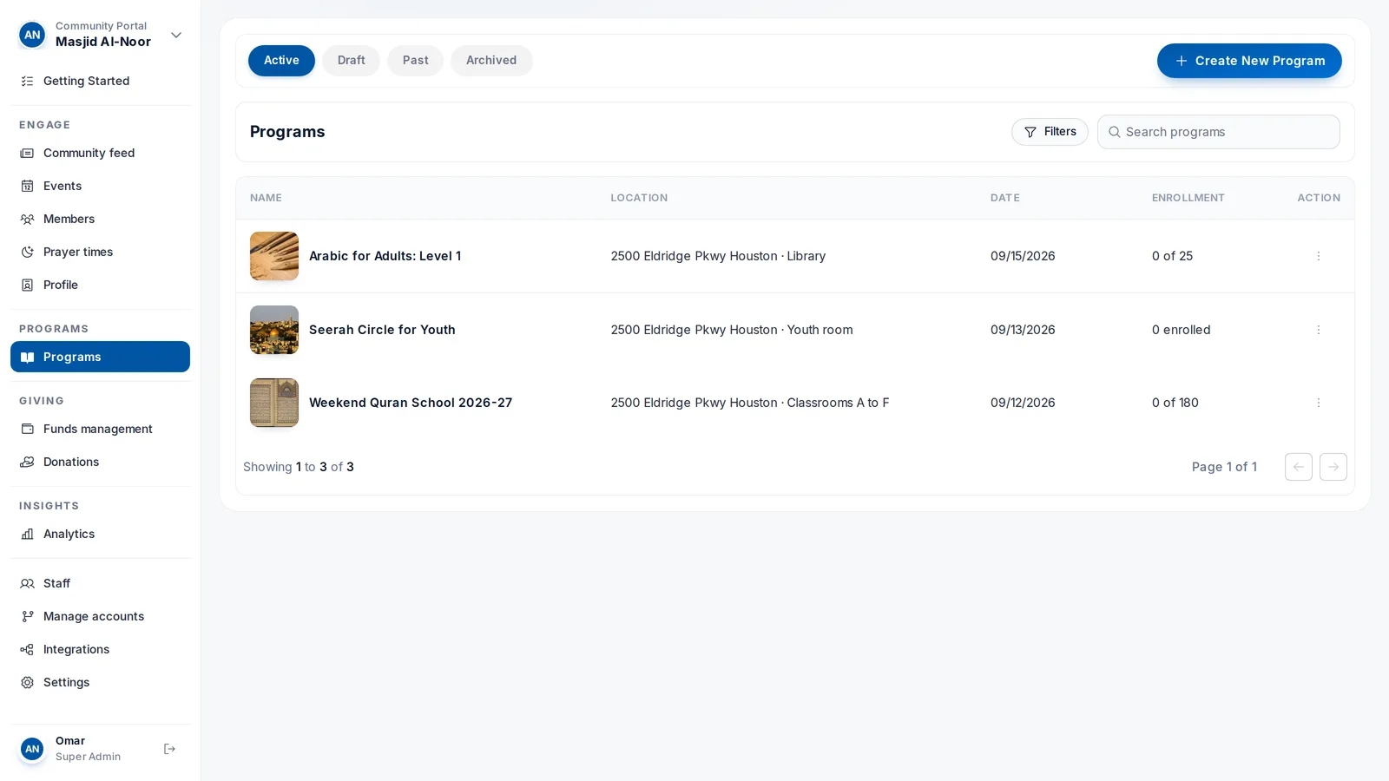Image resolution: width=1389 pixels, height=781 pixels.
Task: Click the Staff people icon
Action: (27, 583)
